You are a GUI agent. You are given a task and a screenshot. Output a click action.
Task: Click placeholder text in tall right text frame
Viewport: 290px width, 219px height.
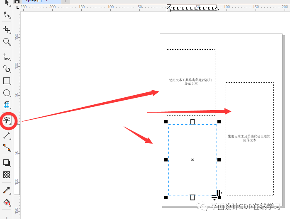coord(249,138)
